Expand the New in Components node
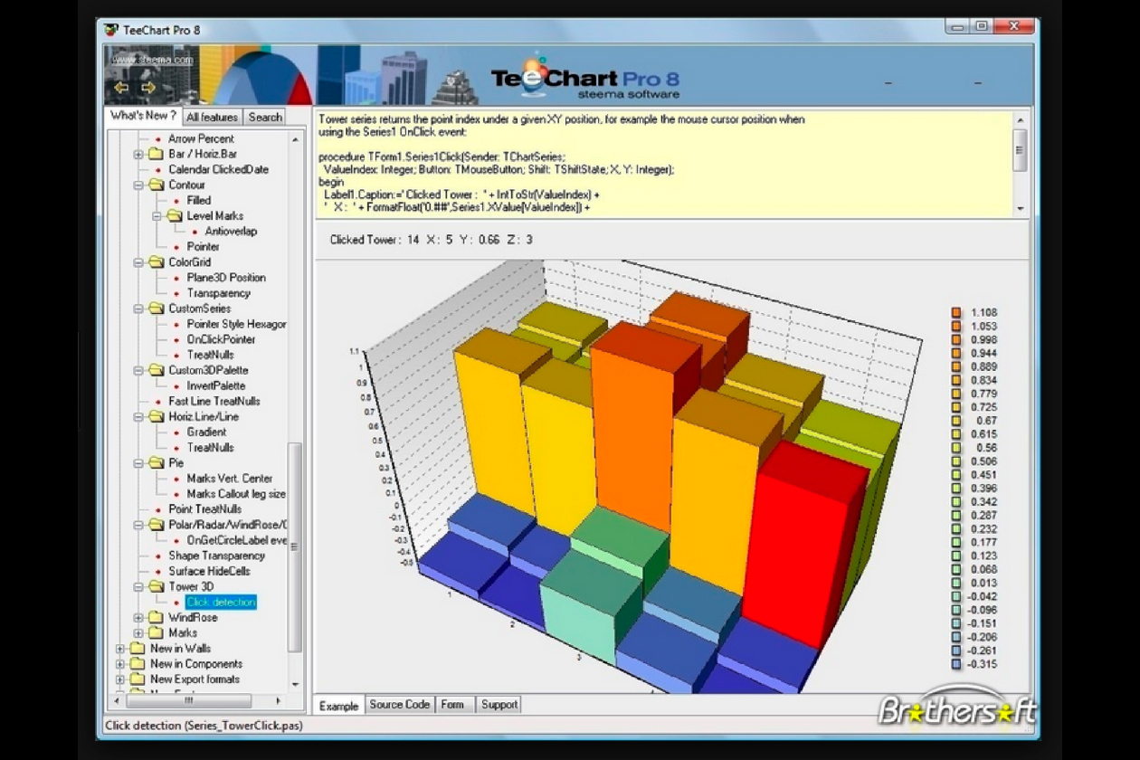Screen dimensions: 1140x760 120,664
